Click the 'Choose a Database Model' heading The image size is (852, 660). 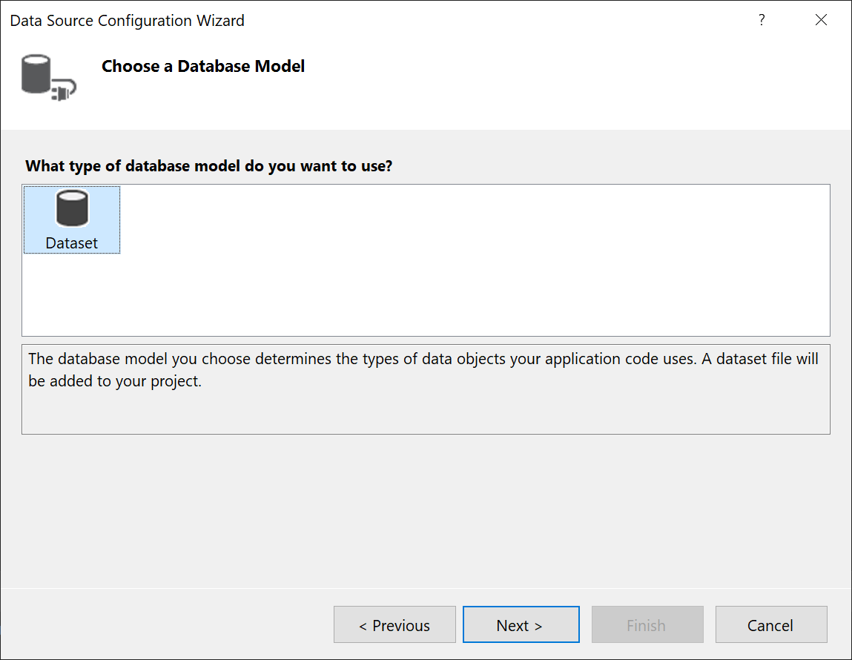[202, 65]
